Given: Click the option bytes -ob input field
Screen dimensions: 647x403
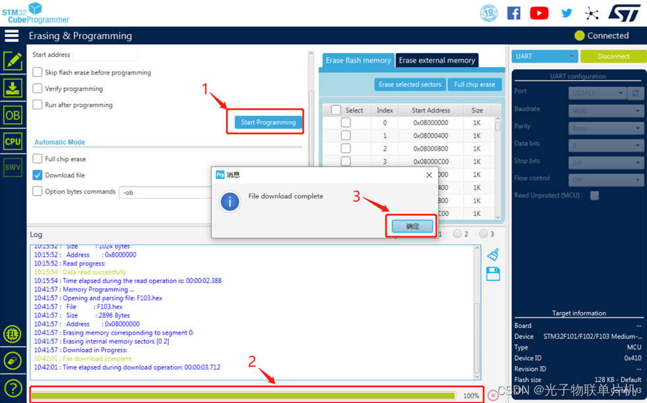Looking at the screenshot, I should 165,192.
